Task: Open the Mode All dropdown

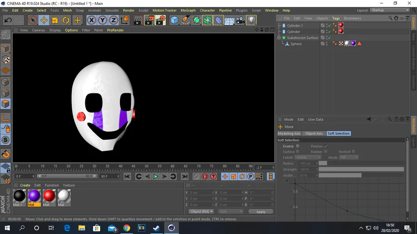Action: tap(349, 157)
